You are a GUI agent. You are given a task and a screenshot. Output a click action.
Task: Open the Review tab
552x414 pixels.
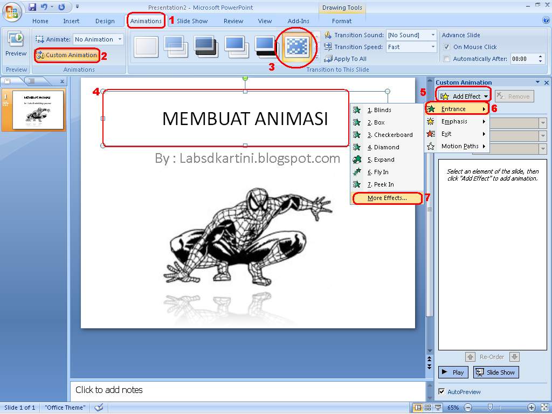[x=233, y=21]
